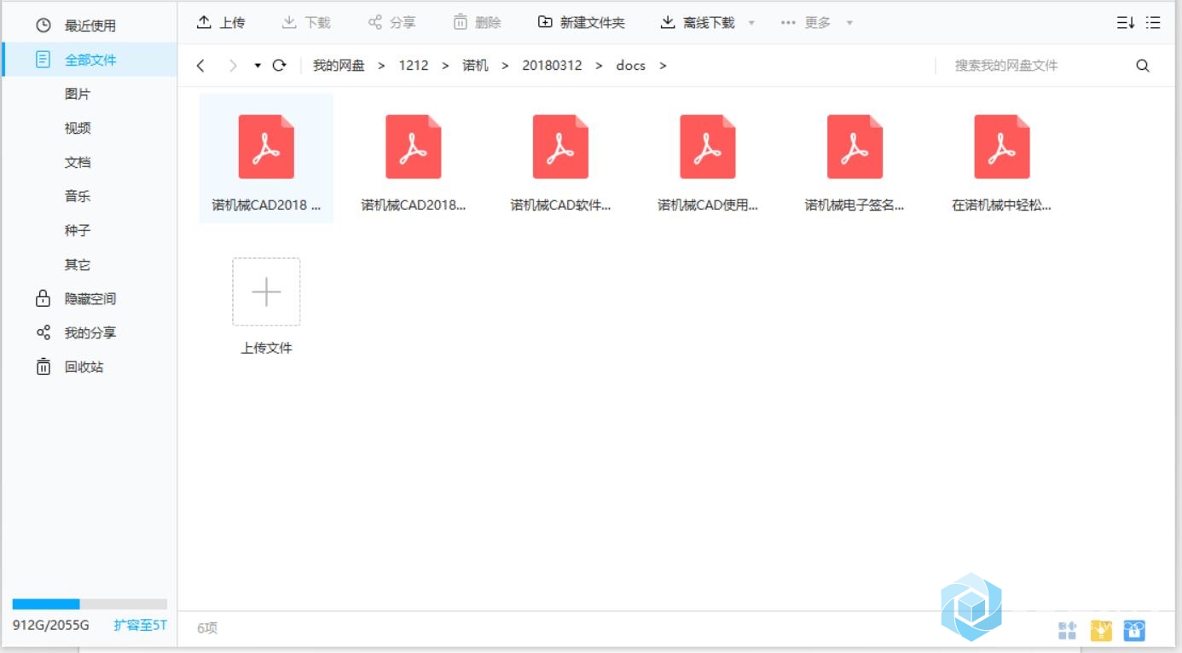This screenshot has height=653, width=1182.
Task: Click docs in the breadcrumb path
Action: pyautogui.click(x=630, y=66)
